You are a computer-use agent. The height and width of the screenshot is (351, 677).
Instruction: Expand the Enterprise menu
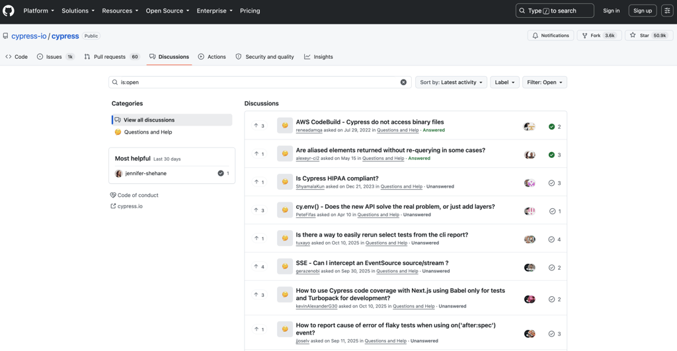tap(215, 11)
